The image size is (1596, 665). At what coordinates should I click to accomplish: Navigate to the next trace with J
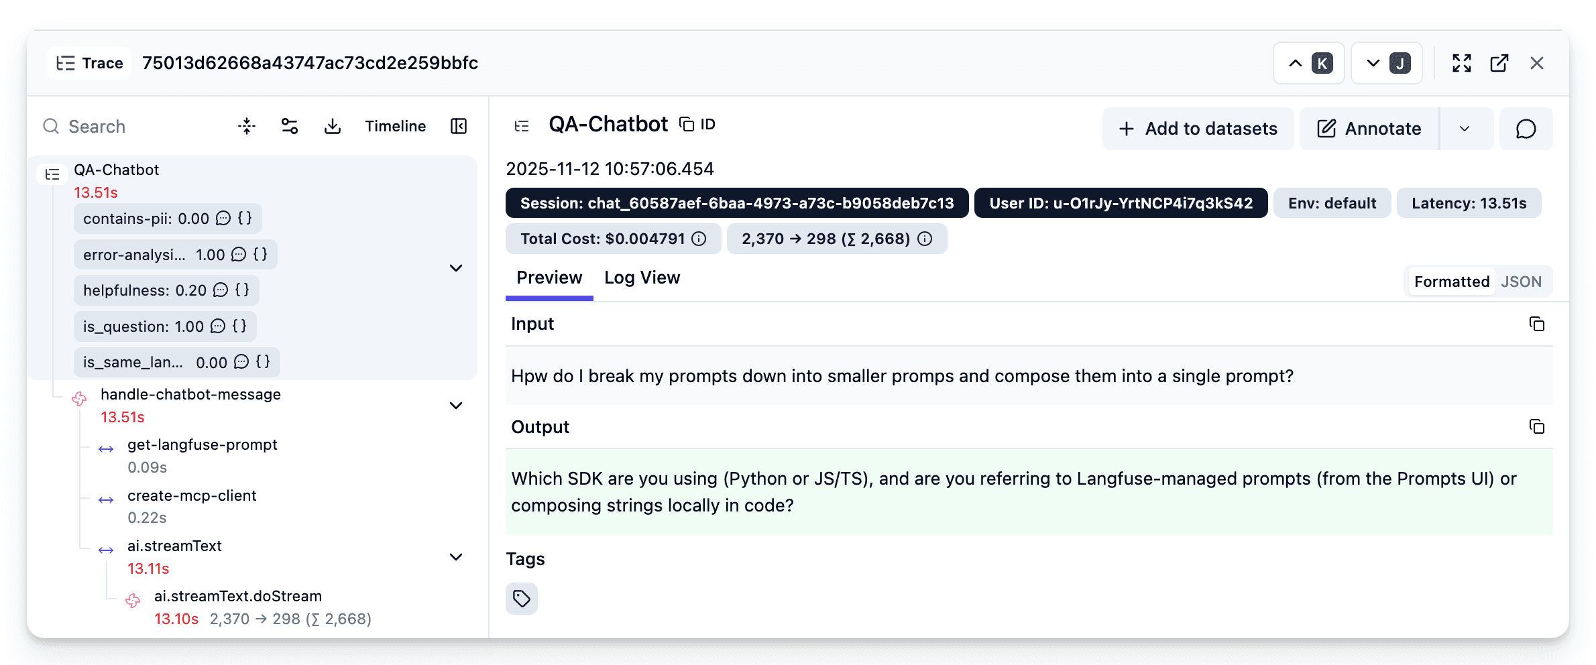[x=1386, y=62]
